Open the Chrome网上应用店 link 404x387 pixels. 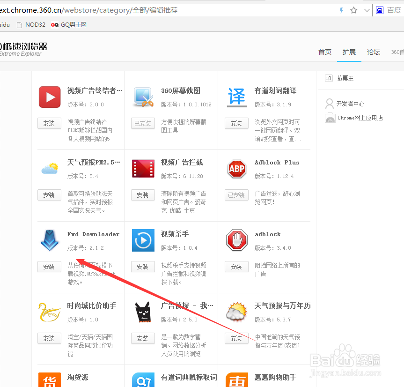pos(360,118)
